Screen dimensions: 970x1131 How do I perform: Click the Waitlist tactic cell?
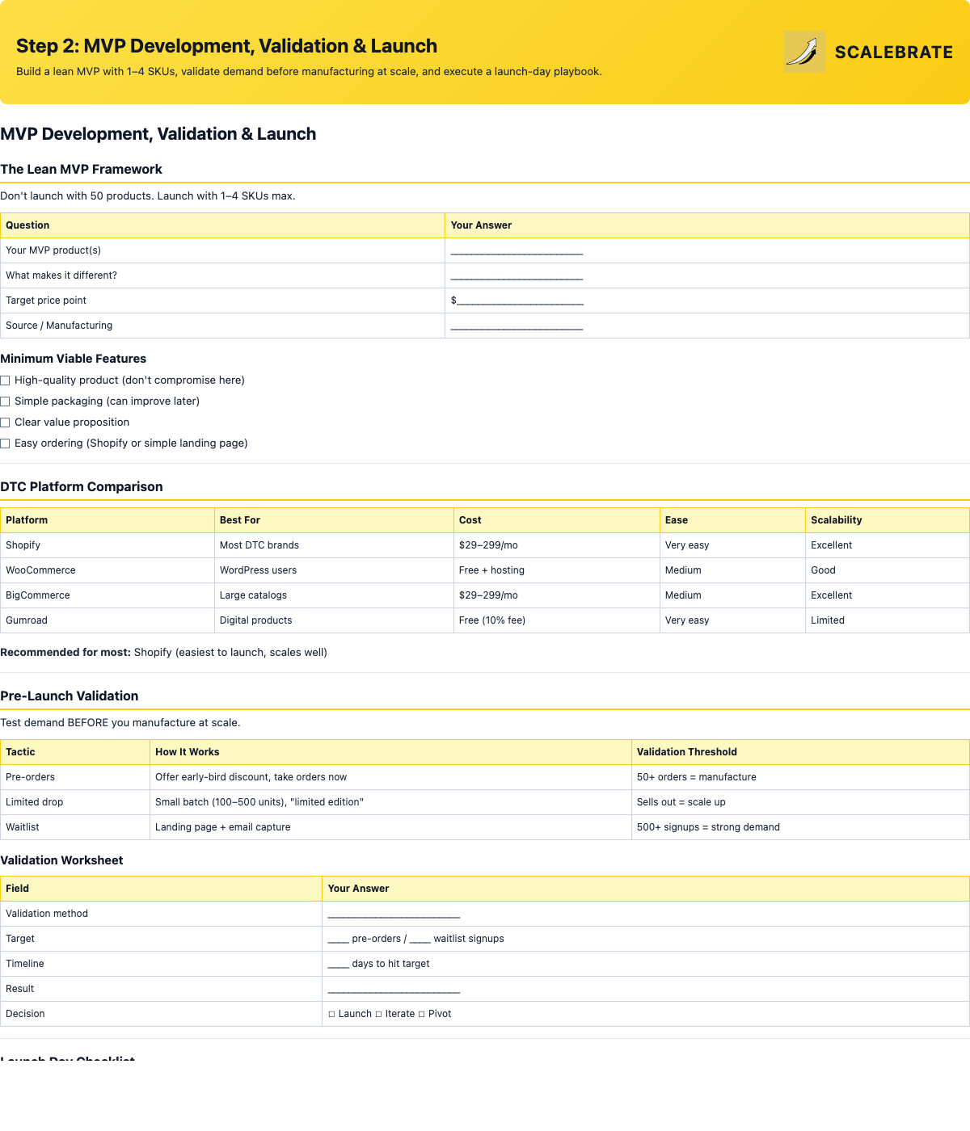coord(75,827)
